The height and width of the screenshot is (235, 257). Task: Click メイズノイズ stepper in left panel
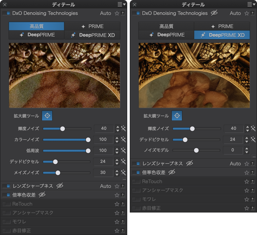tap(117, 173)
